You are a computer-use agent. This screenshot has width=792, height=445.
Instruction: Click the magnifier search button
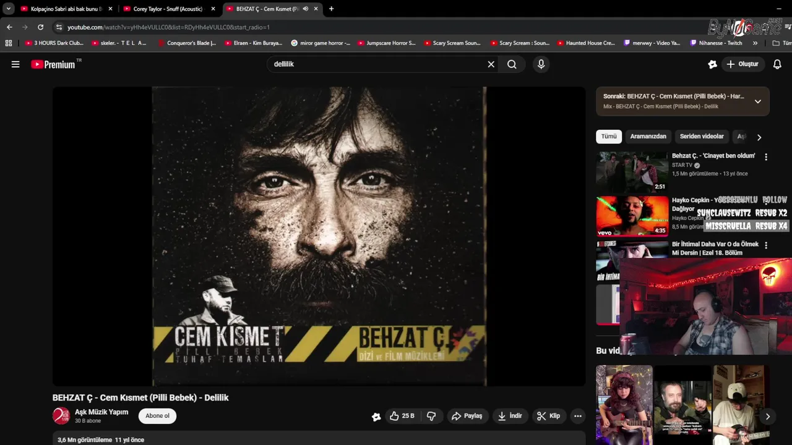(512, 64)
